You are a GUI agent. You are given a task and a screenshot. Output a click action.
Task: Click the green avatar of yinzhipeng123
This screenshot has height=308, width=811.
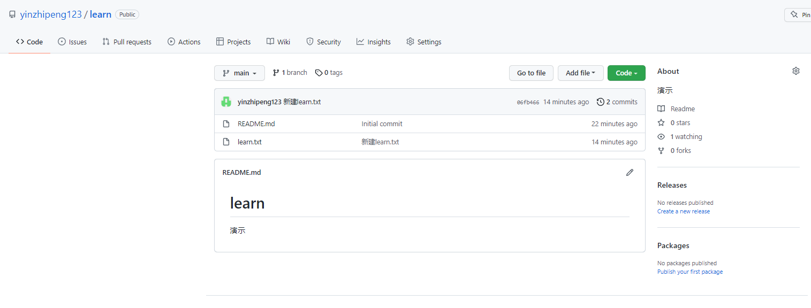226,102
